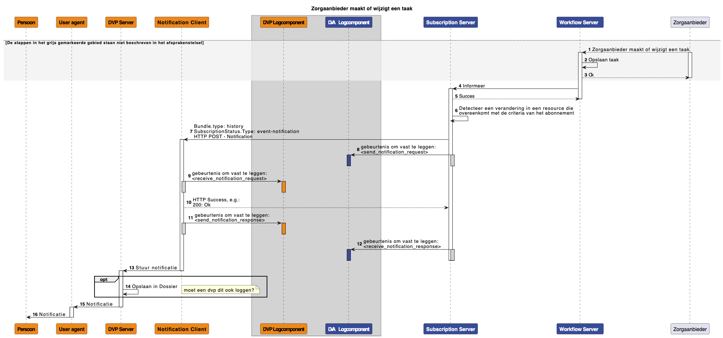Click the bottom 'Zorgaanbieder' participant box
Viewport: 723px width, 338px height.
pyautogui.click(x=690, y=329)
